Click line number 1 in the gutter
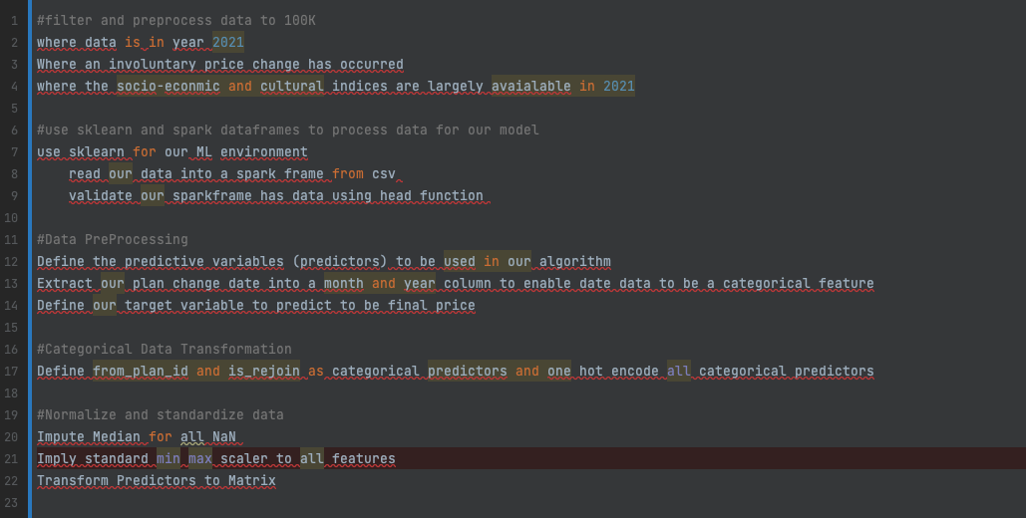 coord(14,21)
